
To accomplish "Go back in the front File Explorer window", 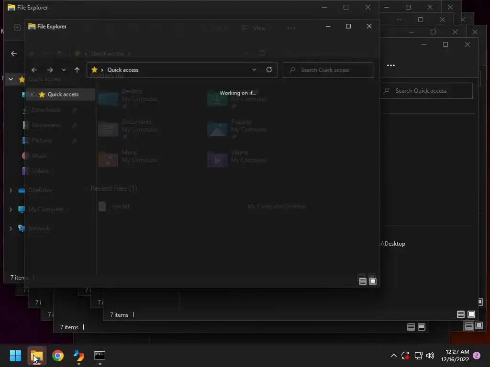I will click(34, 70).
